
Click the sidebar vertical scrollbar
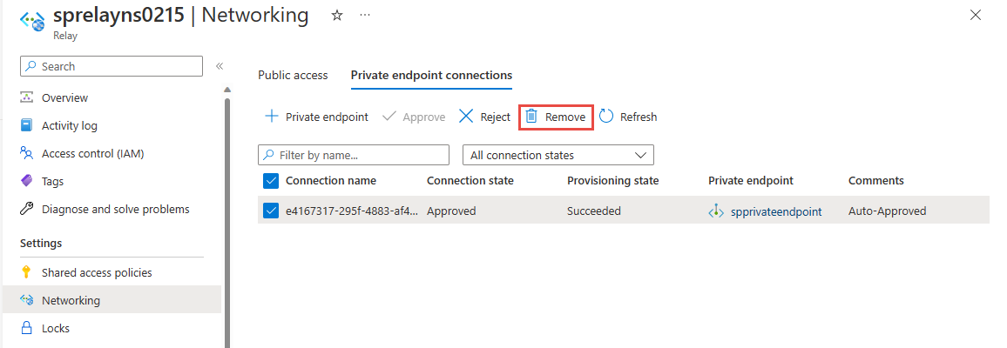(227, 217)
